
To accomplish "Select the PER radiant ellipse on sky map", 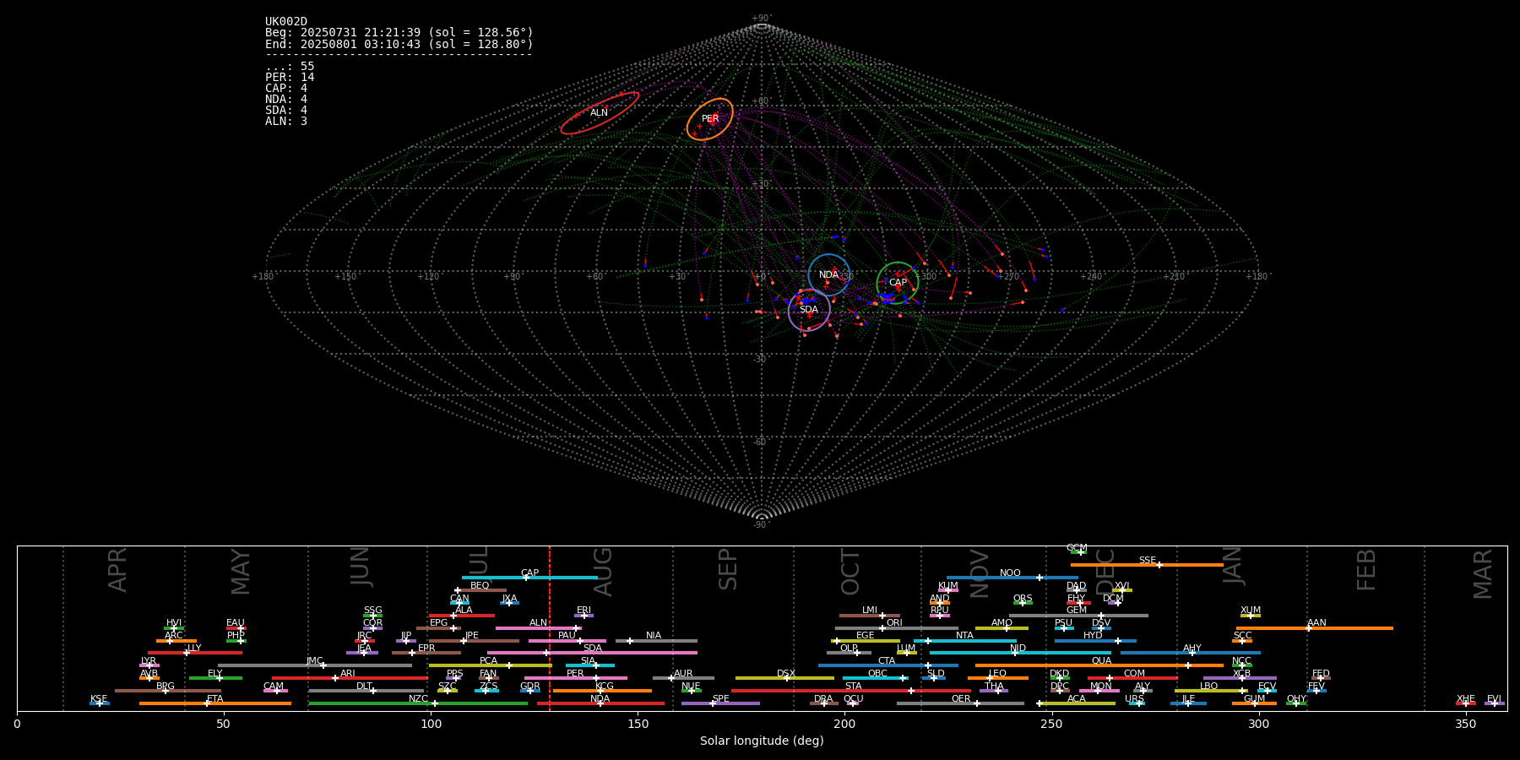I will pyautogui.click(x=709, y=119).
